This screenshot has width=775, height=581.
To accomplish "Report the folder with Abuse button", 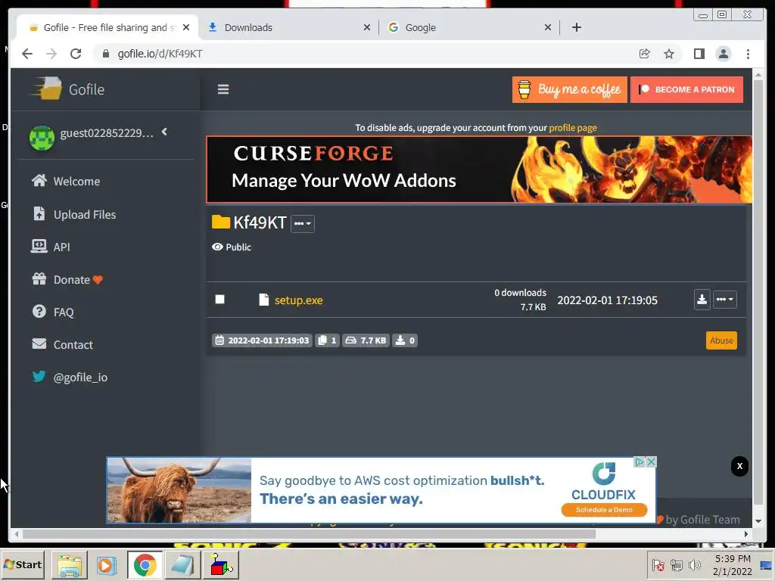I will click(x=721, y=340).
